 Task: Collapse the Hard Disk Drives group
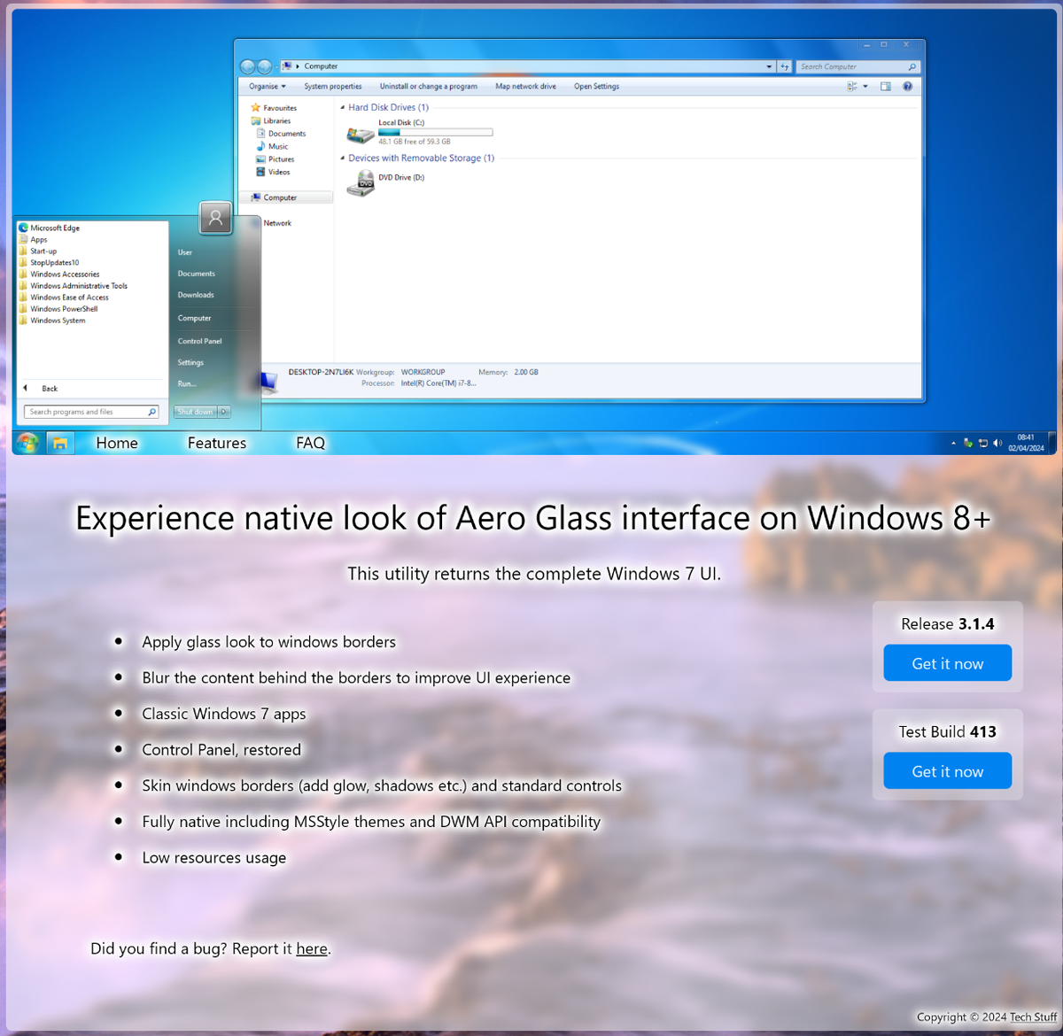coord(343,107)
